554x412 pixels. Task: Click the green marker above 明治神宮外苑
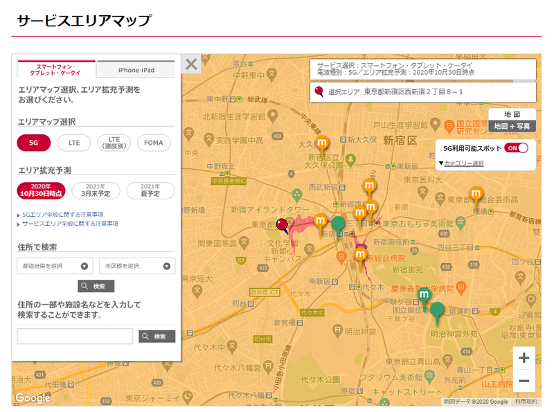coord(438,311)
